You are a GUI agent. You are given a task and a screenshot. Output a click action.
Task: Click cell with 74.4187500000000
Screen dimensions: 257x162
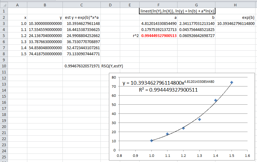click(45, 54)
